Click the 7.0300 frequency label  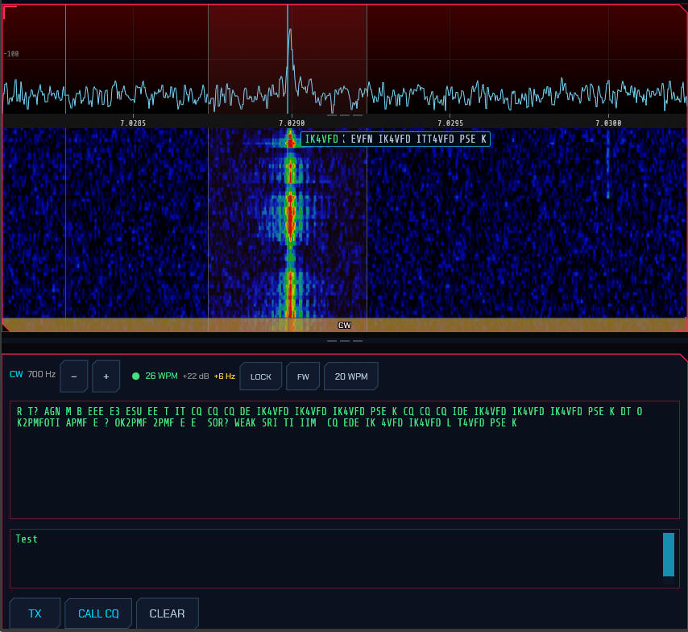coord(608,123)
